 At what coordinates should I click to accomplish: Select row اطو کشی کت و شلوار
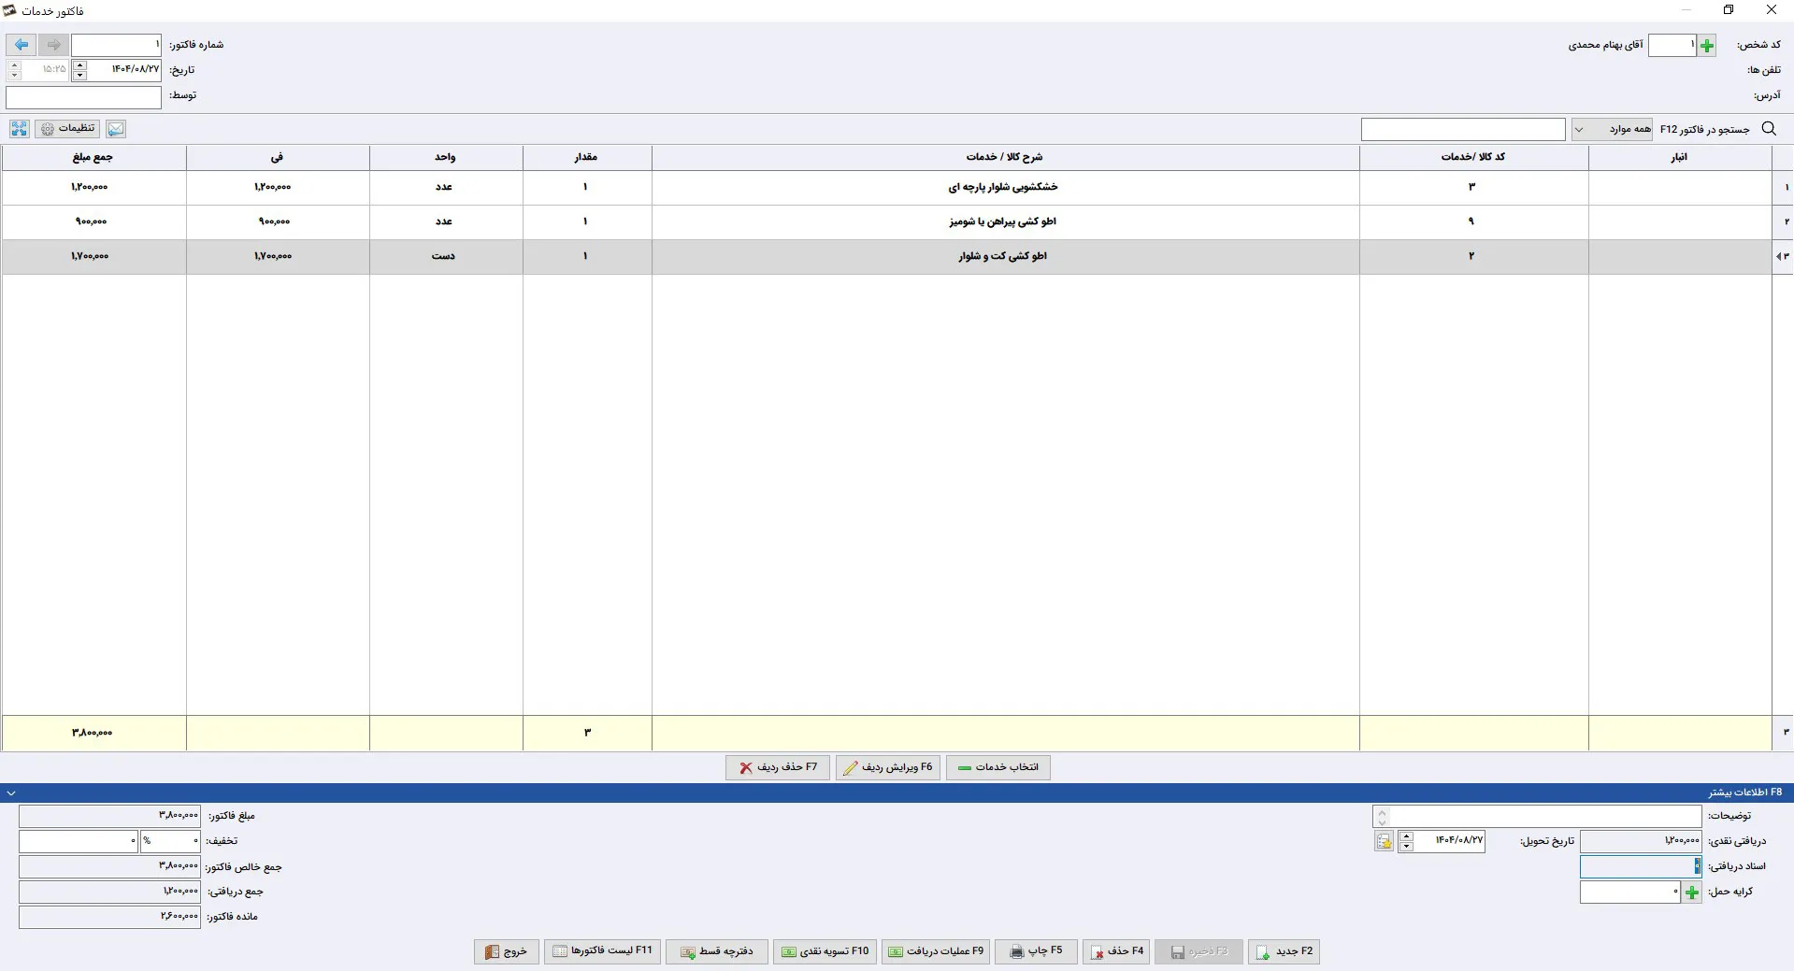[x=897, y=257]
